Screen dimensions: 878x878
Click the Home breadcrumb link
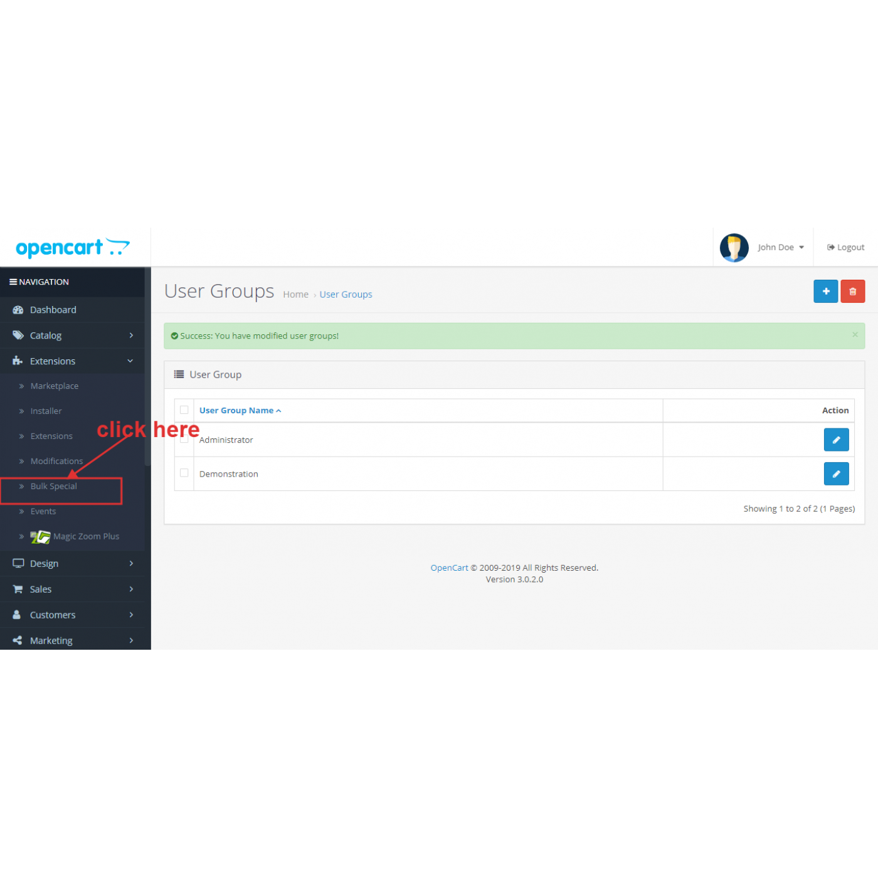click(x=295, y=295)
